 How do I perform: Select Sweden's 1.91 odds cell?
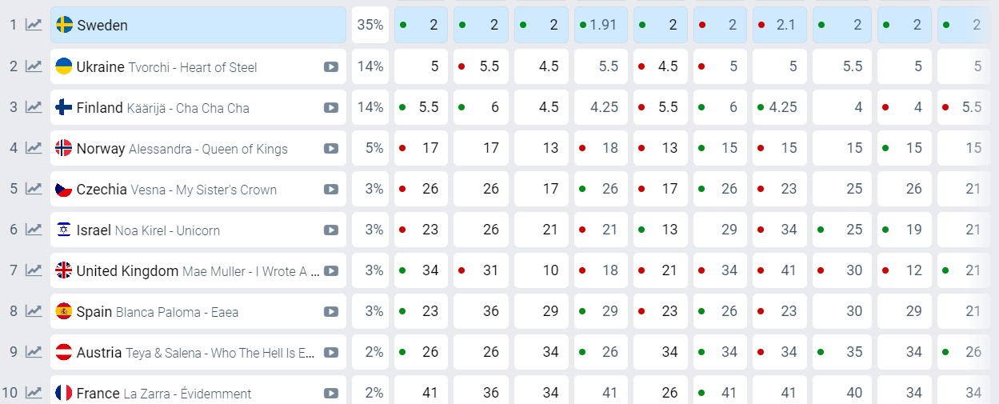tap(601, 25)
